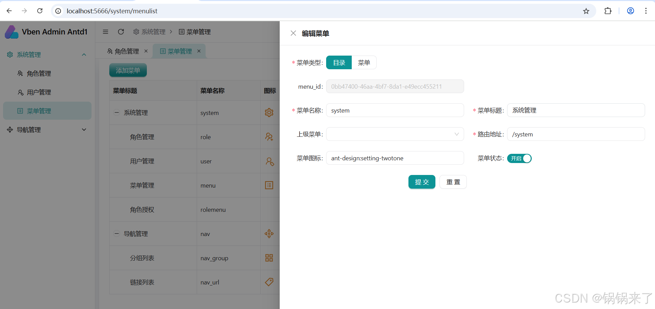Collapse 系统管理 sidebar group
Image resolution: width=655 pixels, height=309 pixels.
(47, 55)
